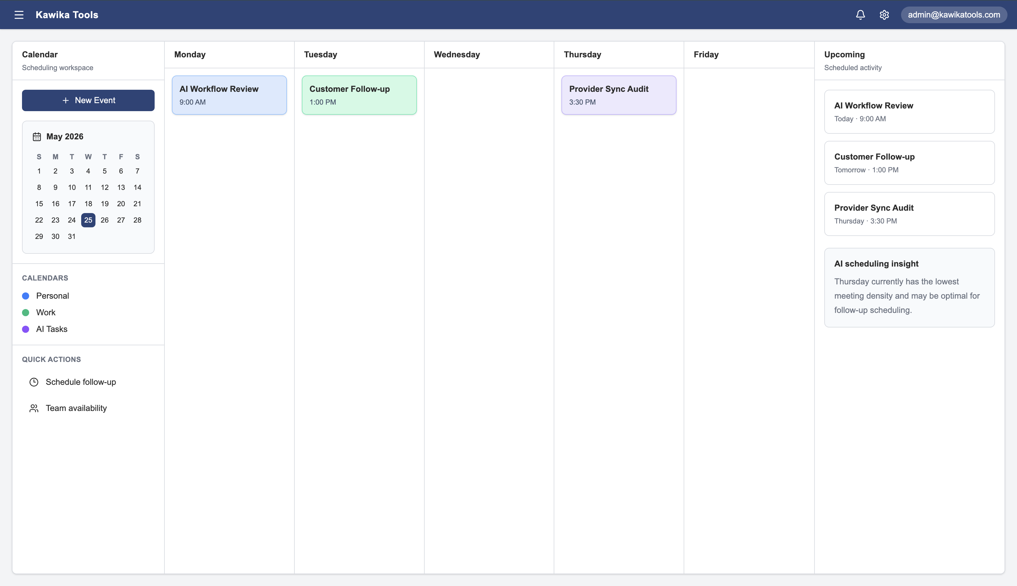This screenshot has width=1017, height=586.
Task: Open Customer Follow-up event on Tuesday
Action: 359,95
